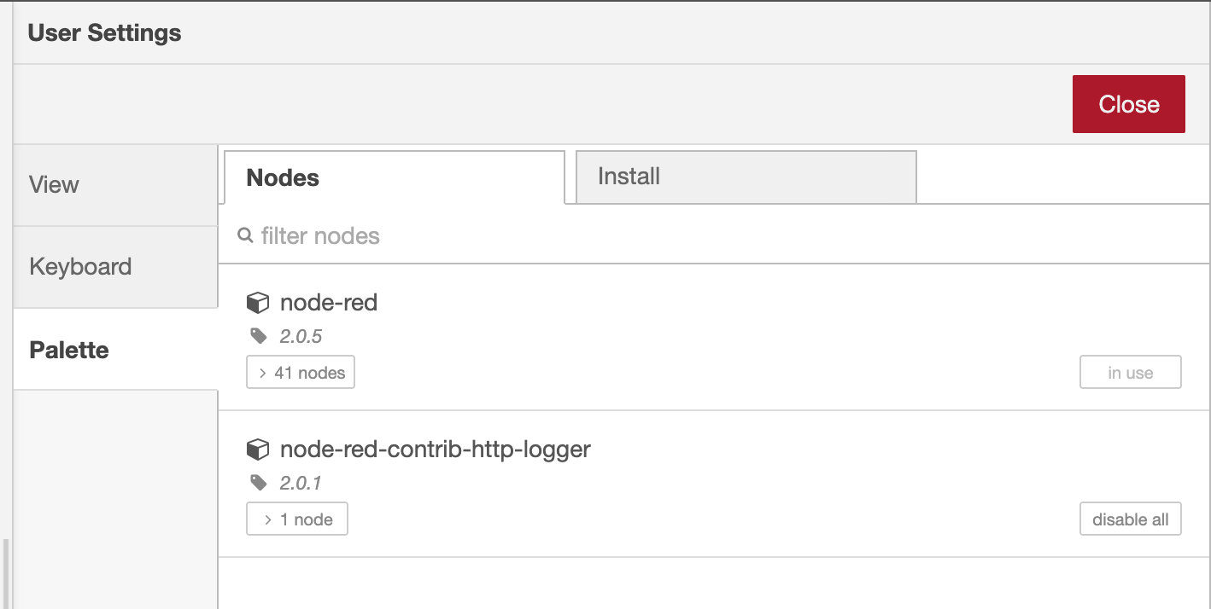The height and width of the screenshot is (609, 1211).
Task: Click the node-red-contrib-http-logger package cube icon
Action: [258, 449]
